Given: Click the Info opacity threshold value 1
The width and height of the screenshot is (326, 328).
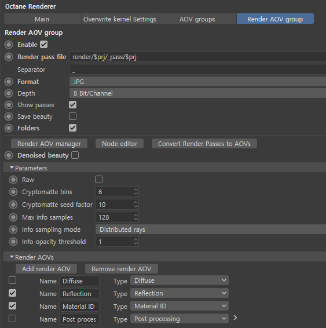Looking at the screenshot, I should 100,242.
